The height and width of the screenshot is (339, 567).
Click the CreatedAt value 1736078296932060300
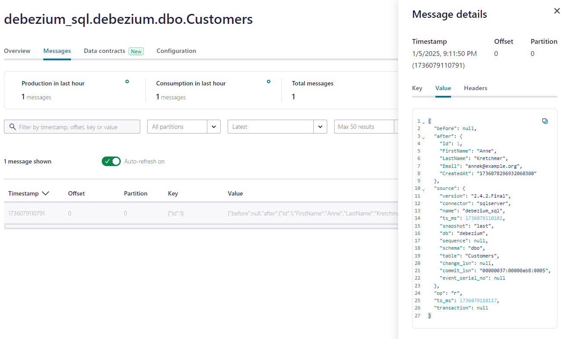tap(506, 173)
